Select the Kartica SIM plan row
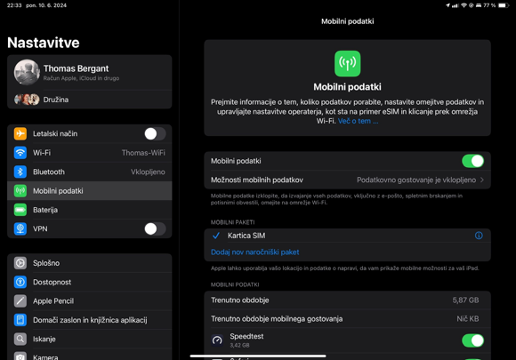 tap(348, 236)
